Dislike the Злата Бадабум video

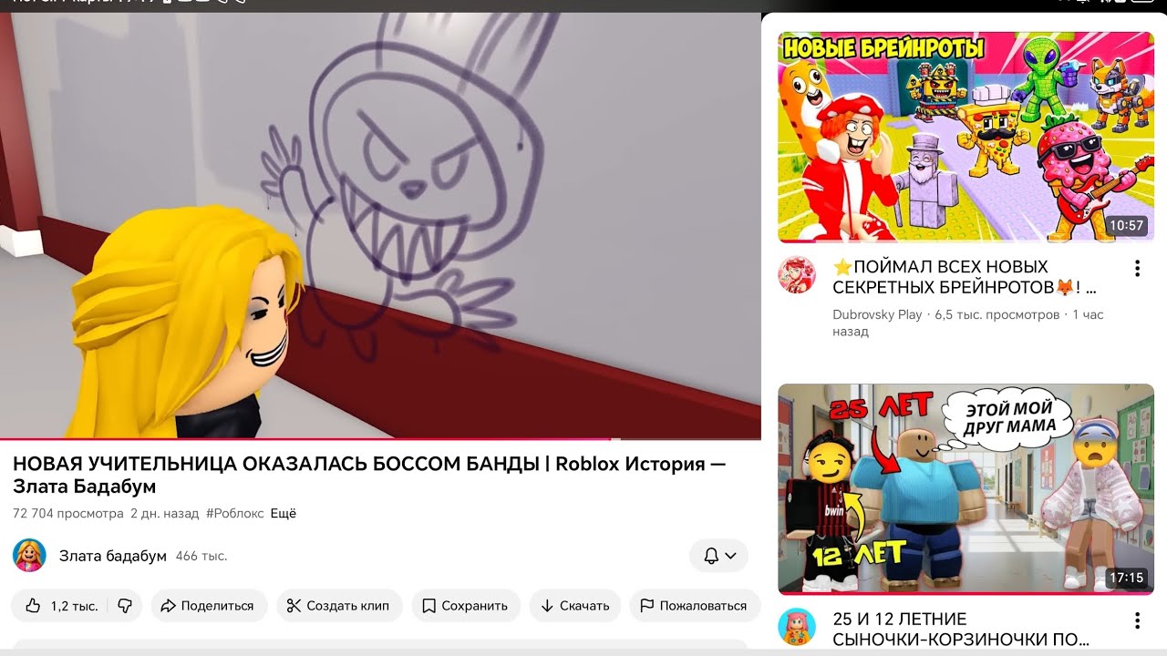tap(126, 606)
